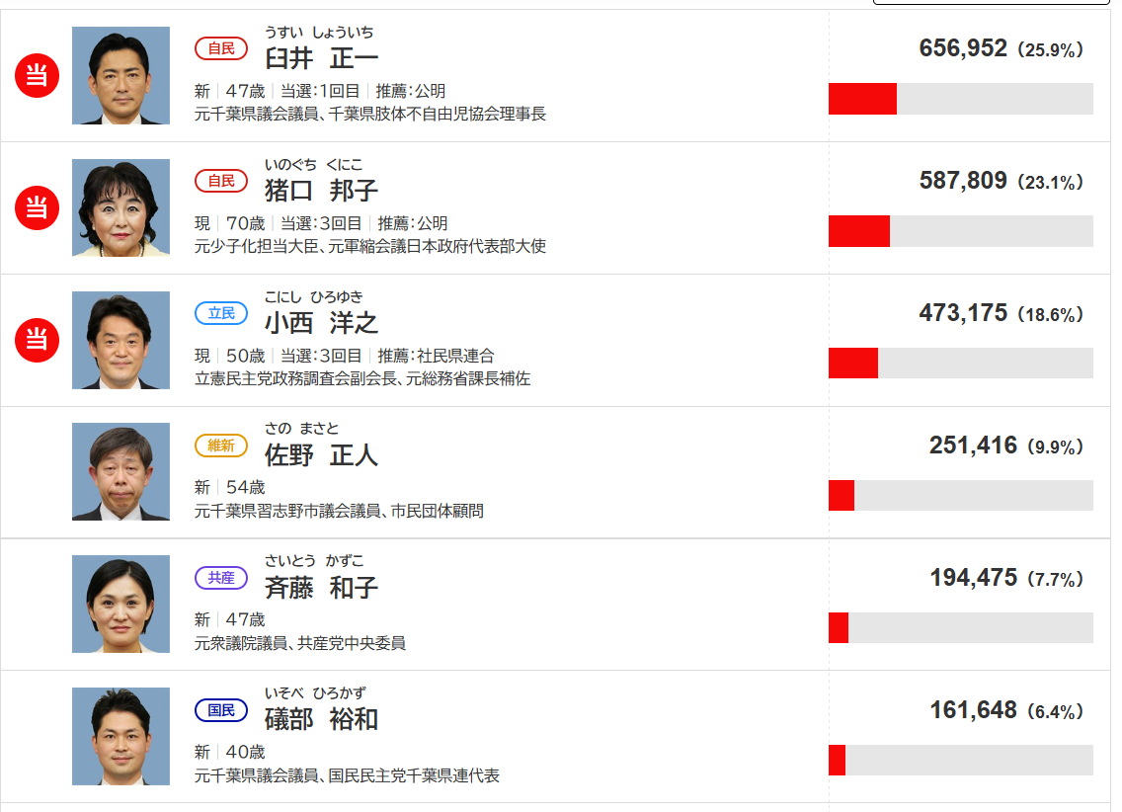The image size is (1122, 812).
Task: Click the 自民 party tag for 猪口 邦子
Action: coord(221,181)
